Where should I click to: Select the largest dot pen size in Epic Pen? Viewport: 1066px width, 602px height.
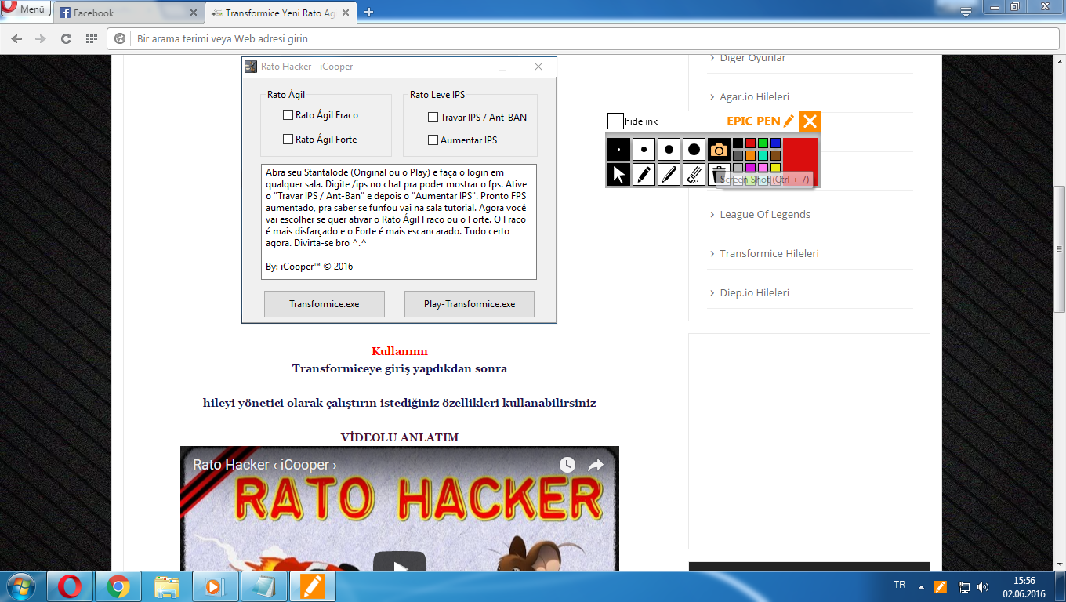coord(694,149)
